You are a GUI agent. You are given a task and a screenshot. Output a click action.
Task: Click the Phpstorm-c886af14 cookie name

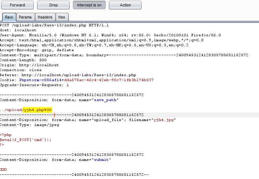(x=40, y=80)
